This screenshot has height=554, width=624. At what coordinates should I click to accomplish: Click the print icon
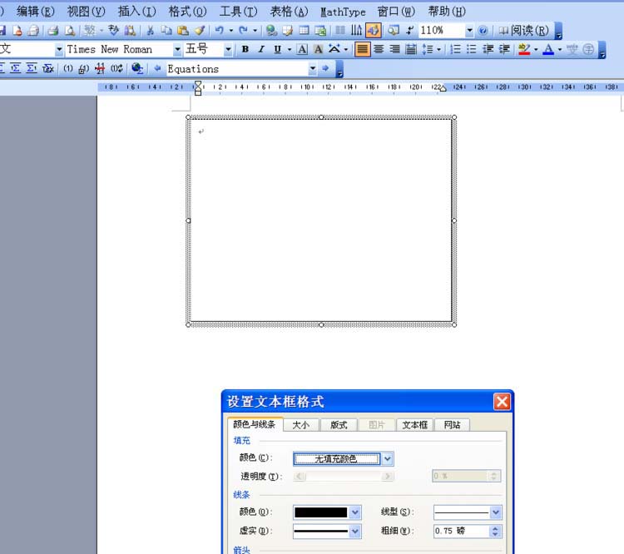click(x=53, y=31)
